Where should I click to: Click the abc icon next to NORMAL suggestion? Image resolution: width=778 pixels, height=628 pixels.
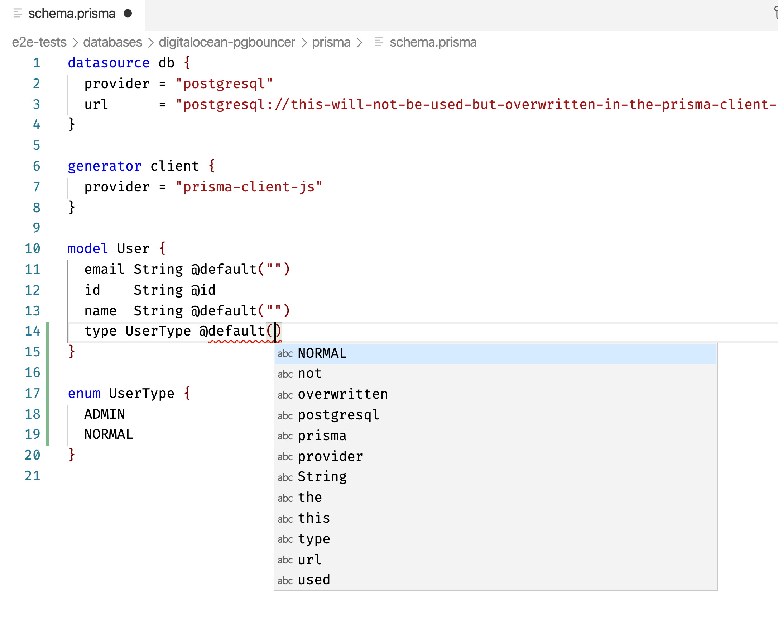point(285,354)
